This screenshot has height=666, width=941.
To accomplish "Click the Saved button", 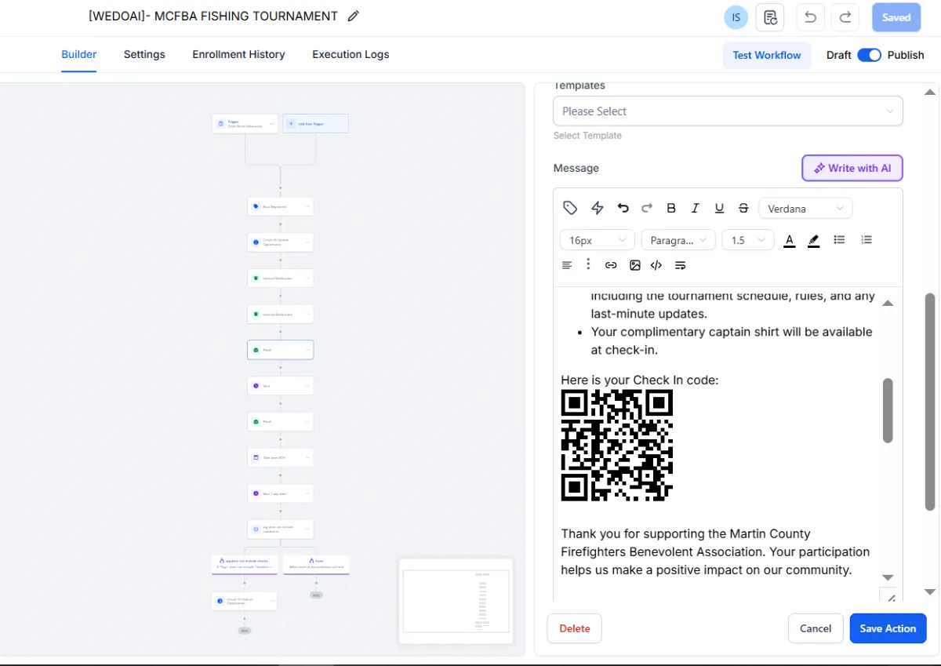I will tap(896, 17).
